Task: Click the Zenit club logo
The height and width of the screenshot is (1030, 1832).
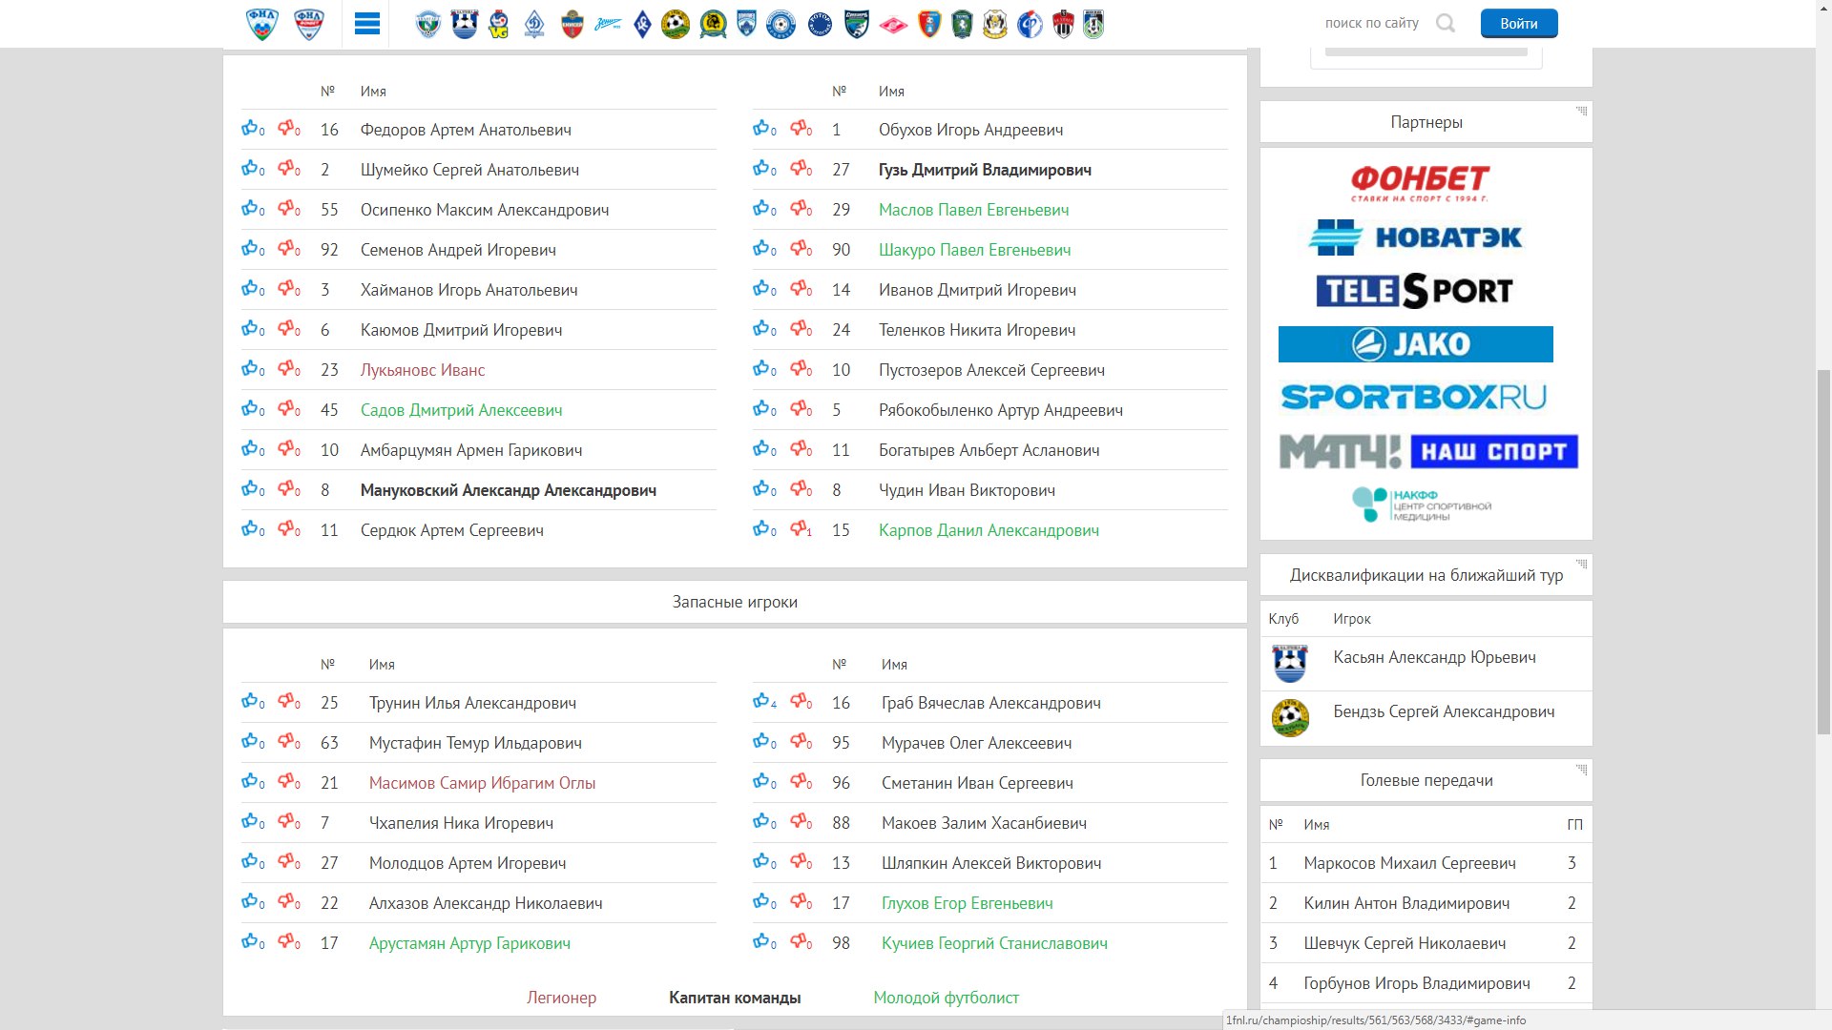Action: (608, 24)
